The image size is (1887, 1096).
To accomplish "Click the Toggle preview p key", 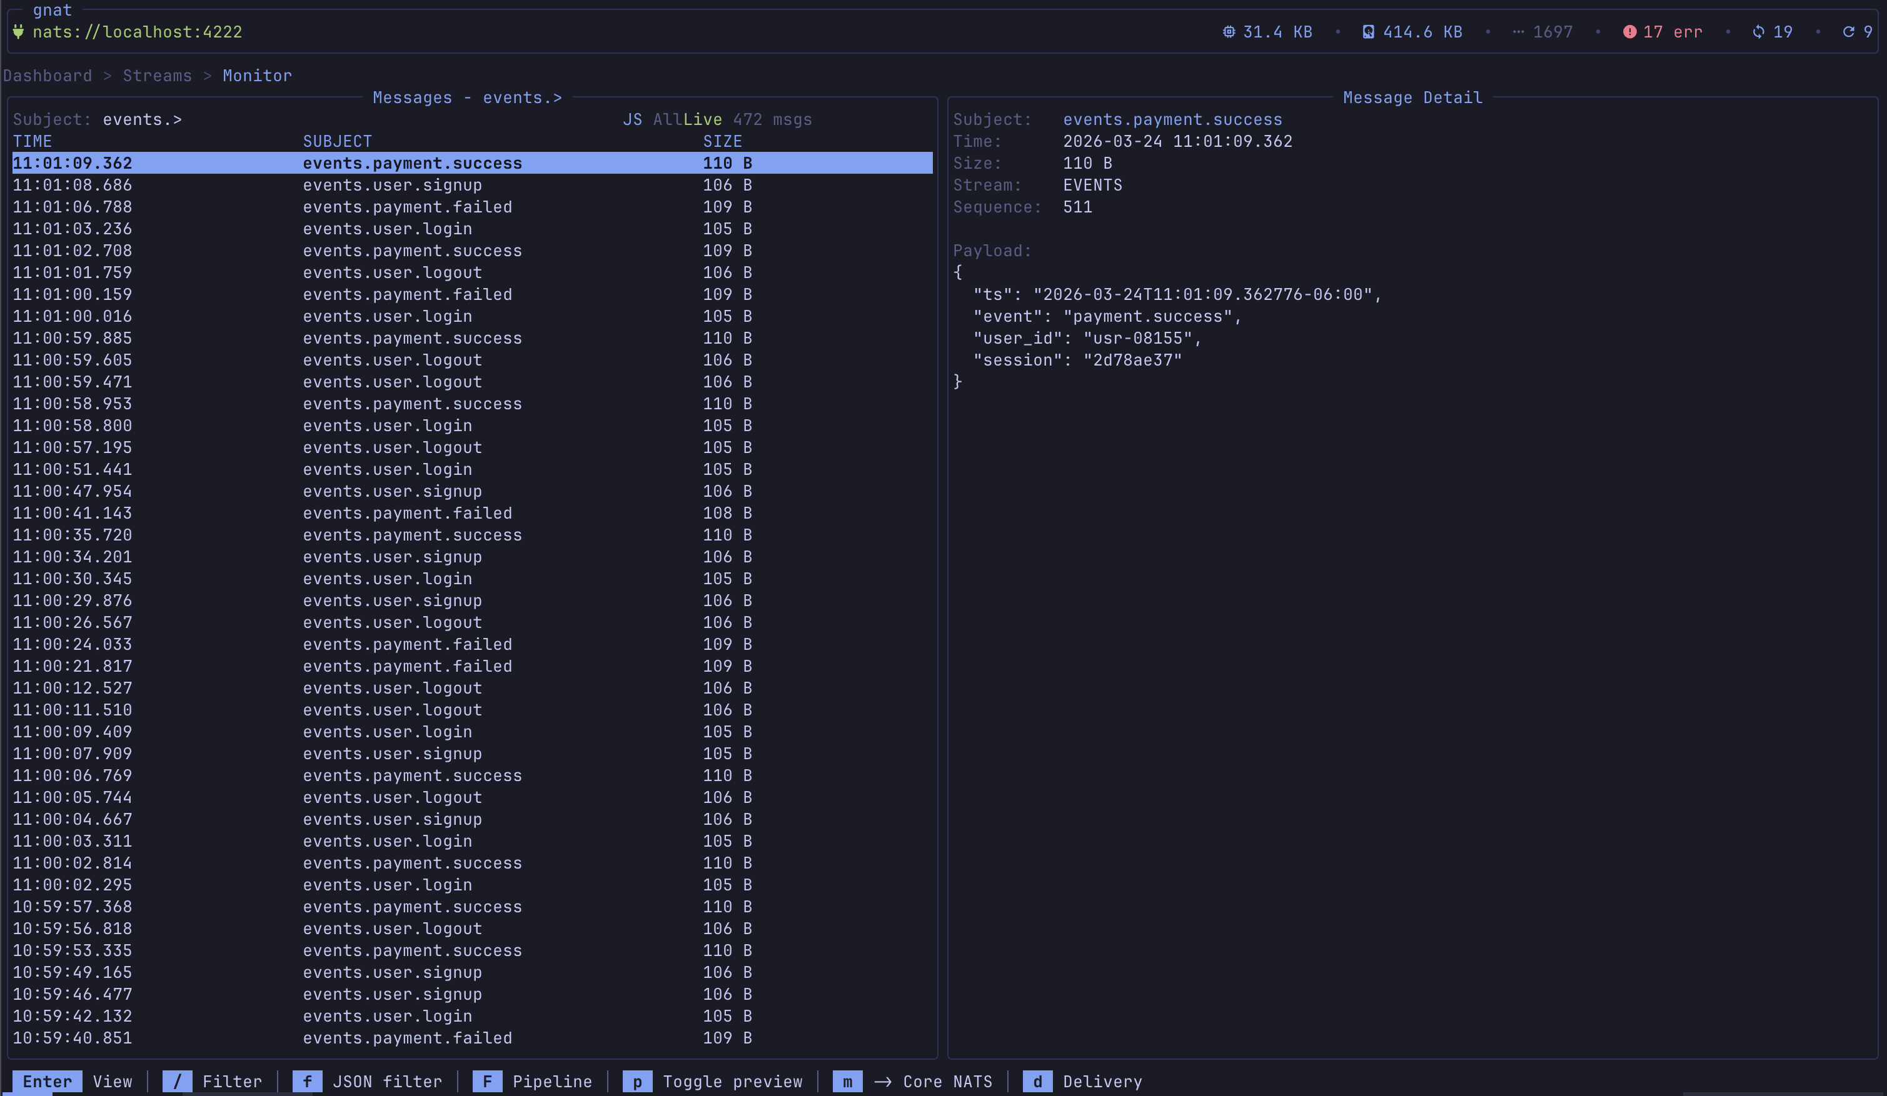I will pos(637,1082).
